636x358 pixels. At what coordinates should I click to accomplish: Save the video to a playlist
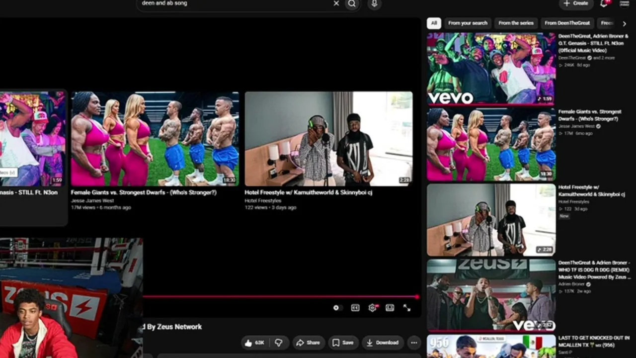[x=343, y=343]
